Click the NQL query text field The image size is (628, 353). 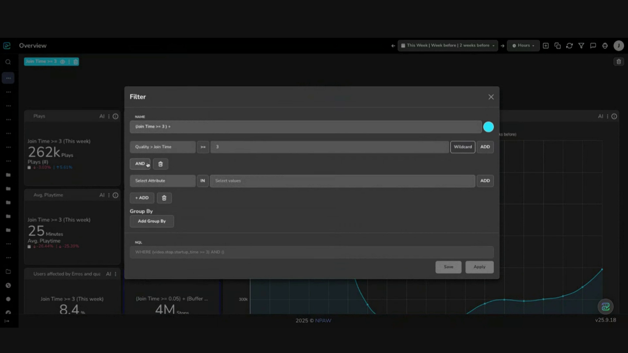coord(312,252)
